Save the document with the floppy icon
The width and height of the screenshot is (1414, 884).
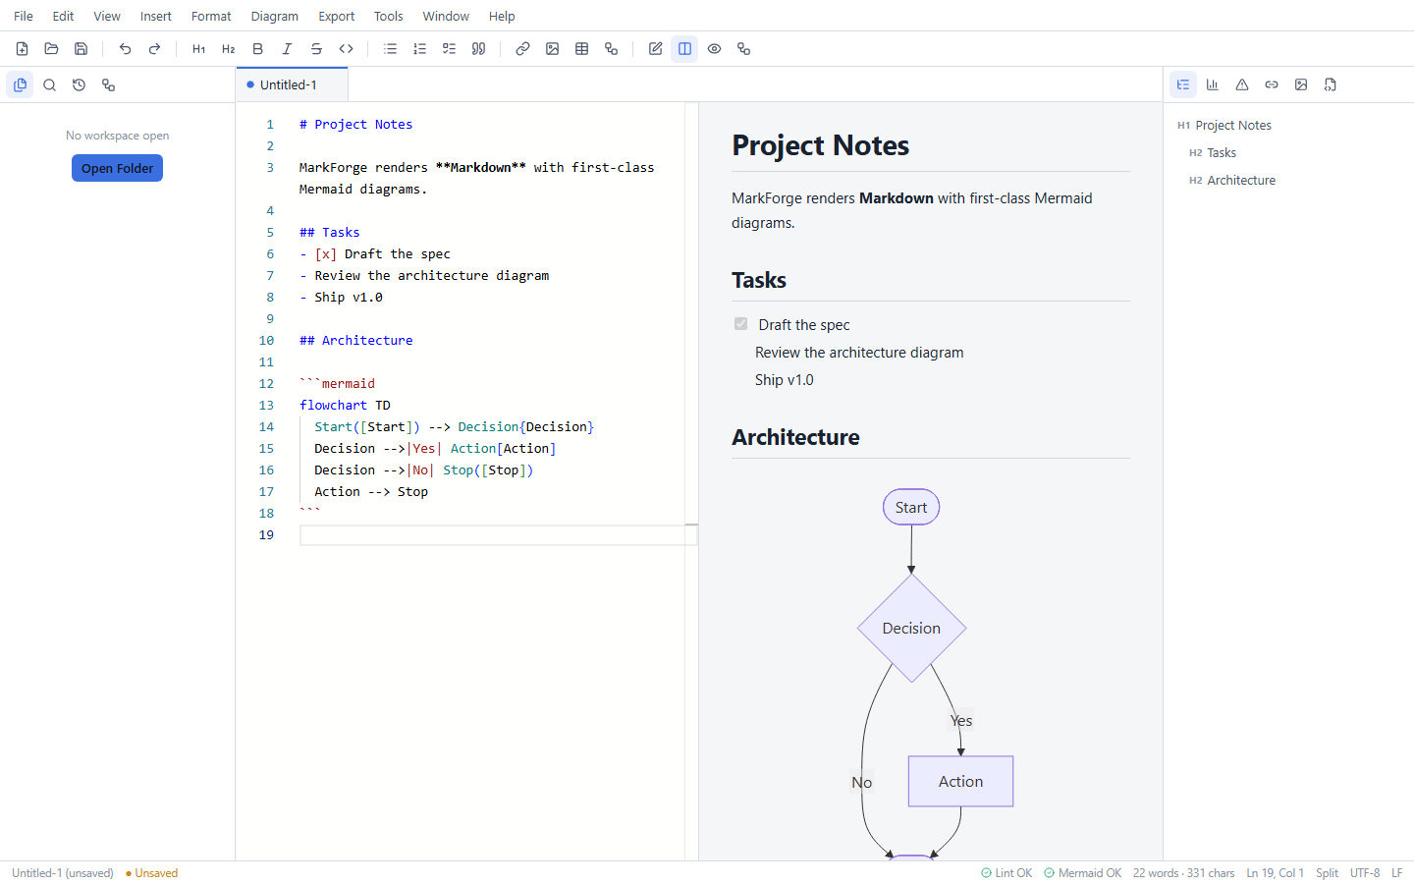[82, 49]
